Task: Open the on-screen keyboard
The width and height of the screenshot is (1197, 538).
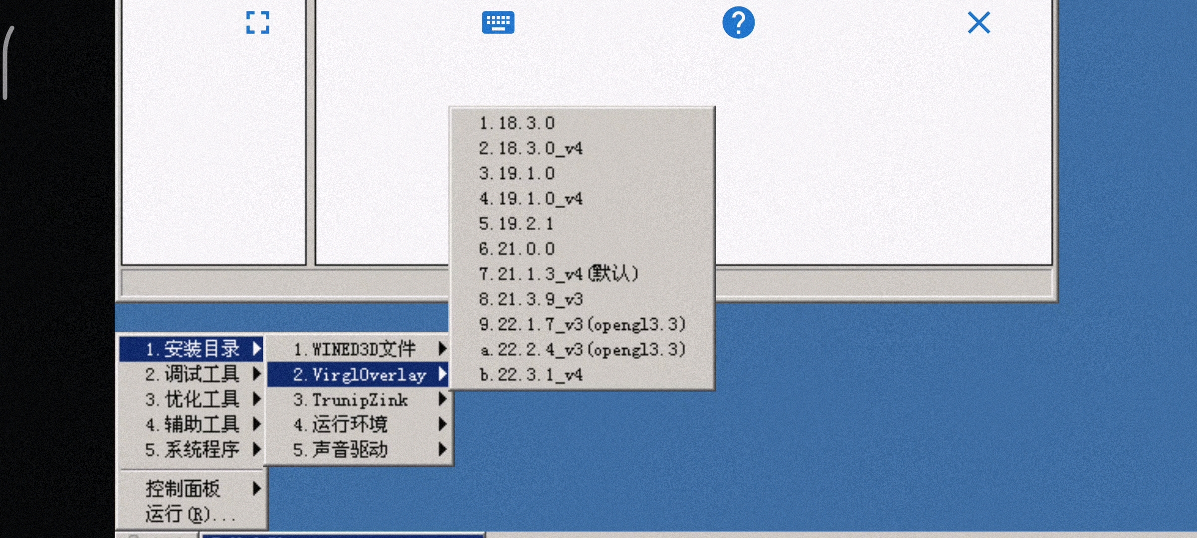Action: pos(498,23)
